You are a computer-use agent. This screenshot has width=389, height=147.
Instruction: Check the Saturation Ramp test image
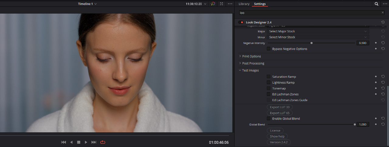coord(269,77)
